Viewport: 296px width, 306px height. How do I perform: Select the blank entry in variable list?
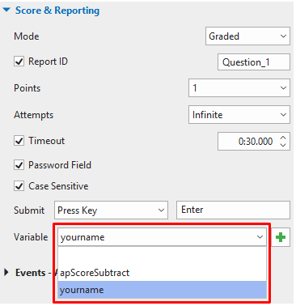tap(163, 256)
